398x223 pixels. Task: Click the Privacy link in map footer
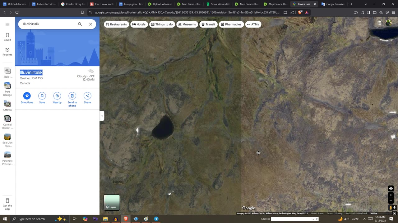(x=339, y=213)
